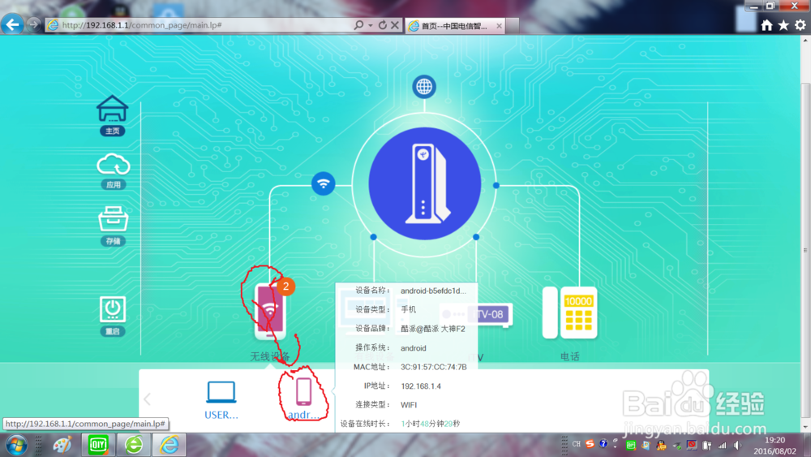The image size is (811, 457).
Task: Click the 电话 label
Action: click(569, 356)
